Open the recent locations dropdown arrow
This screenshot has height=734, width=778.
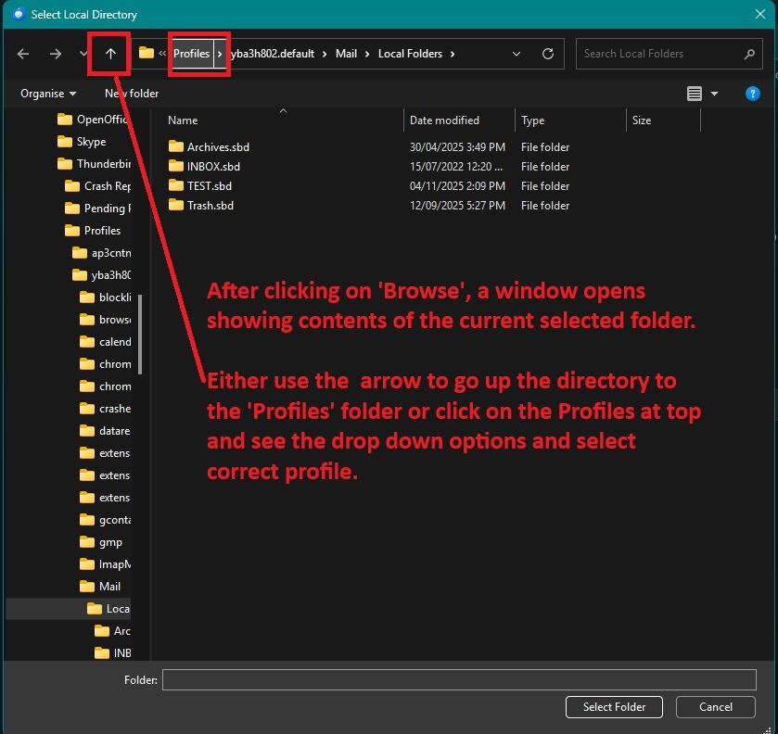click(x=83, y=55)
